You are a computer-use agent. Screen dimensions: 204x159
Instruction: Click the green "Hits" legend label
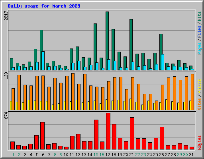pyautogui.click(x=200, y=16)
